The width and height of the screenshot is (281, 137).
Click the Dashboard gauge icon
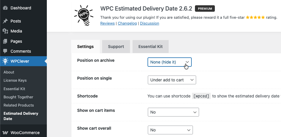click(x=5, y=8)
